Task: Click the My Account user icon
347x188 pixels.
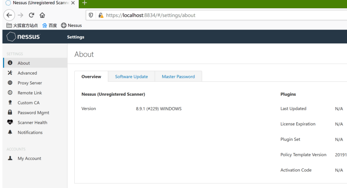Action: (x=10, y=158)
